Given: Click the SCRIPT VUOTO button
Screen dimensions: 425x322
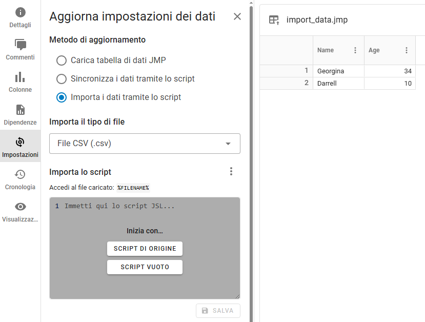Looking at the screenshot, I should [145, 267].
